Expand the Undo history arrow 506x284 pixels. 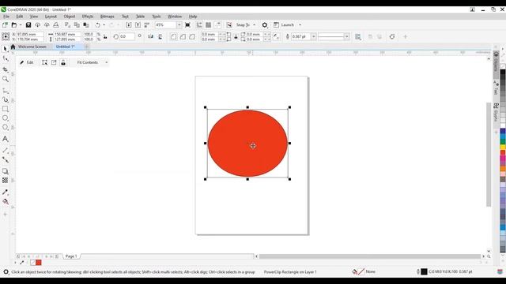click(104, 24)
